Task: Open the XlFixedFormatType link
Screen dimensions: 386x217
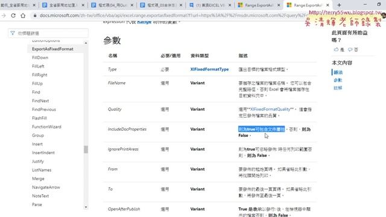Action: tap(209, 69)
